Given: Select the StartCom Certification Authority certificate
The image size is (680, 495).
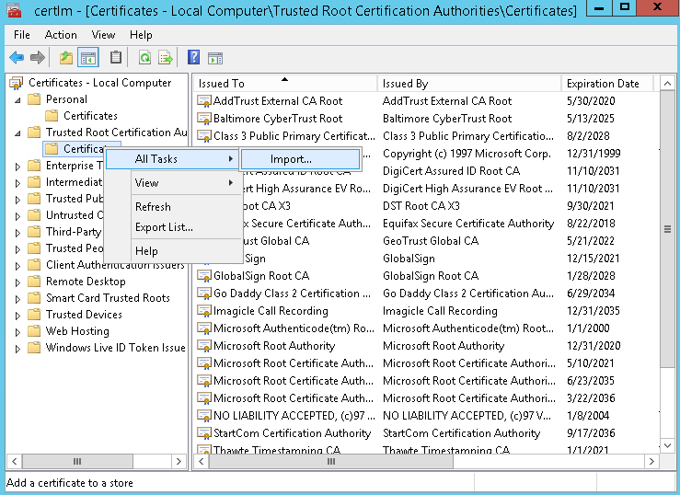Looking at the screenshot, I should click(x=292, y=433).
